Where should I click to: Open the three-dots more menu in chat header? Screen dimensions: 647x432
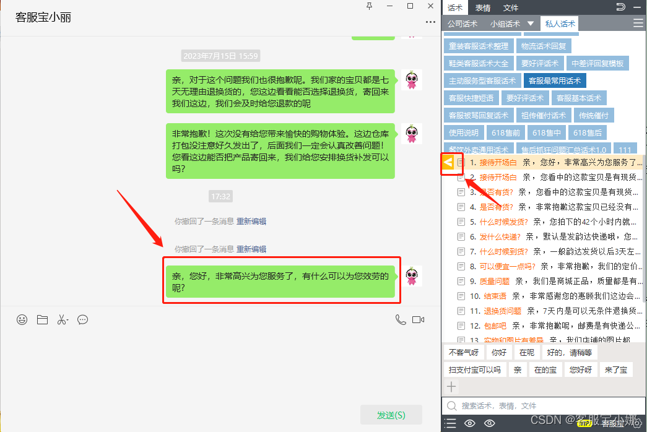(x=430, y=22)
